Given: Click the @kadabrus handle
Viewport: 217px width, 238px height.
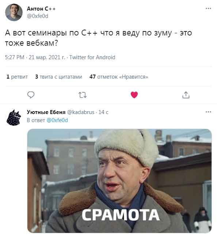Looking at the screenshot, I should pyautogui.click(x=81, y=112).
